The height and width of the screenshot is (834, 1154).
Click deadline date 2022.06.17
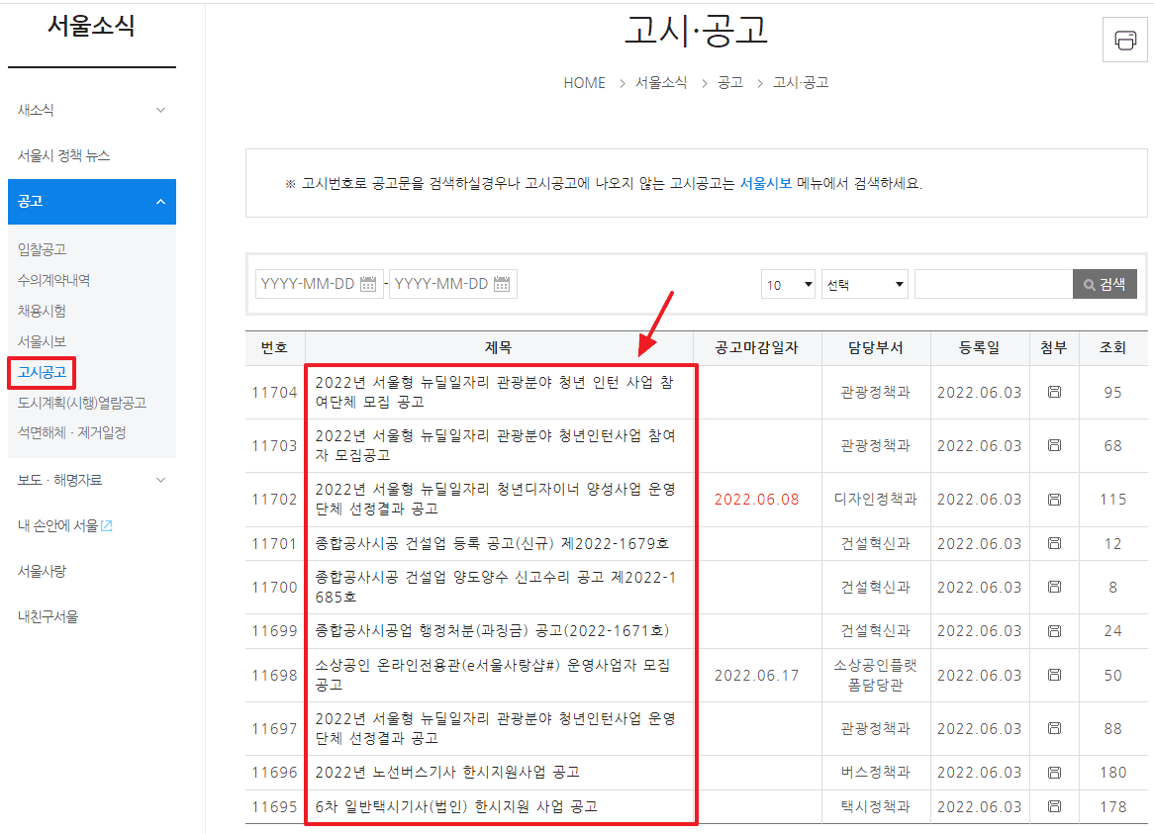click(x=756, y=675)
